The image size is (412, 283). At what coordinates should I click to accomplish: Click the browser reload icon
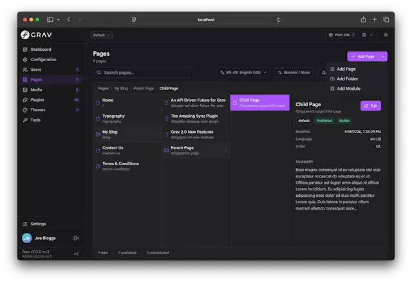tap(278, 20)
